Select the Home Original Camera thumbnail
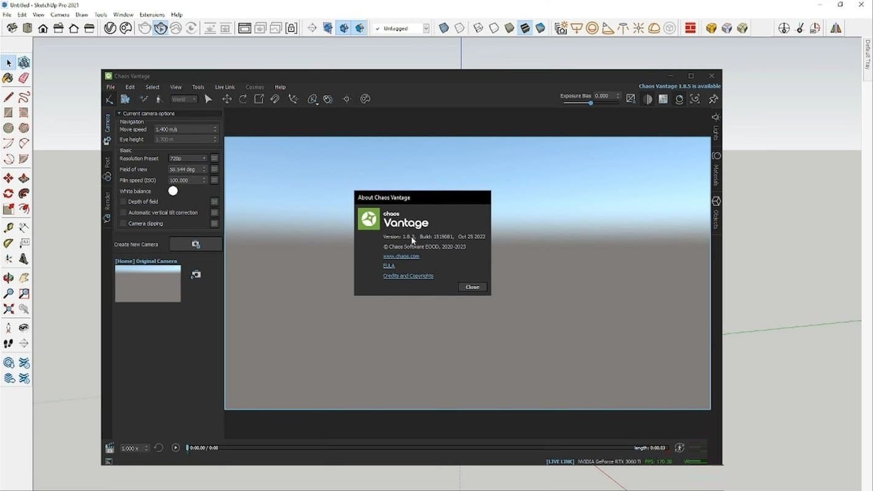The image size is (873, 491). [x=148, y=283]
